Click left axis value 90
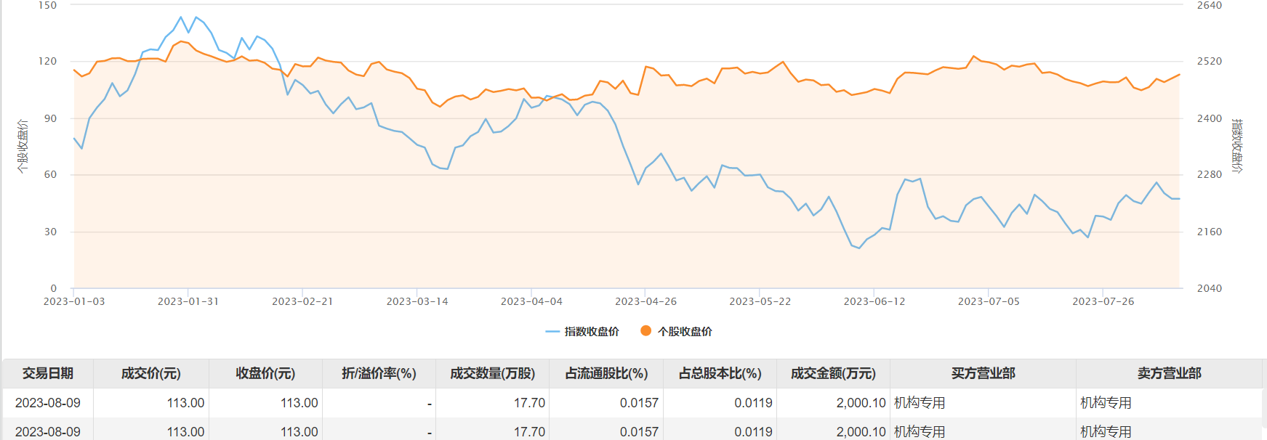Image resolution: width=1267 pixels, height=440 pixels. [50, 118]
